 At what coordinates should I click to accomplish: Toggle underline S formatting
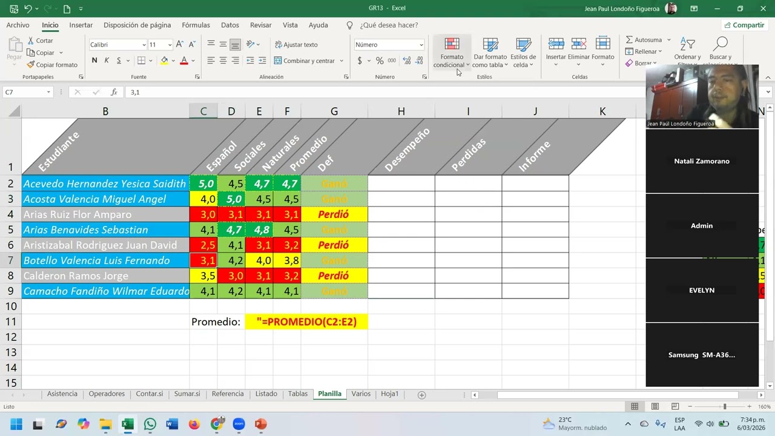pos(119,61)
